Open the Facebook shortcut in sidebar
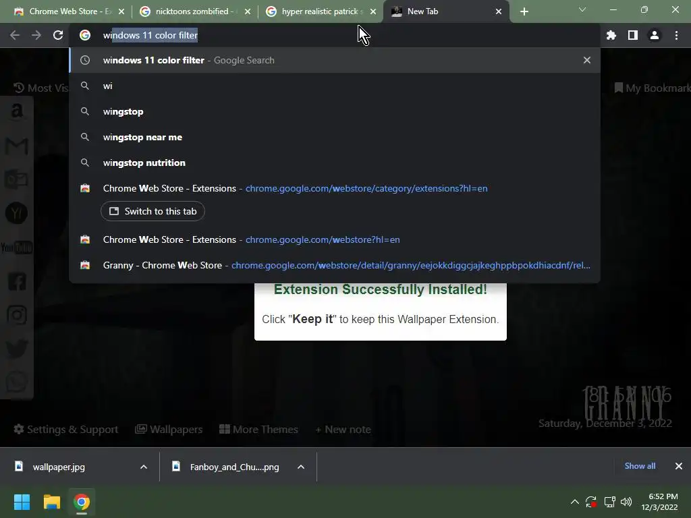691x518 pixels. [17, 282]
